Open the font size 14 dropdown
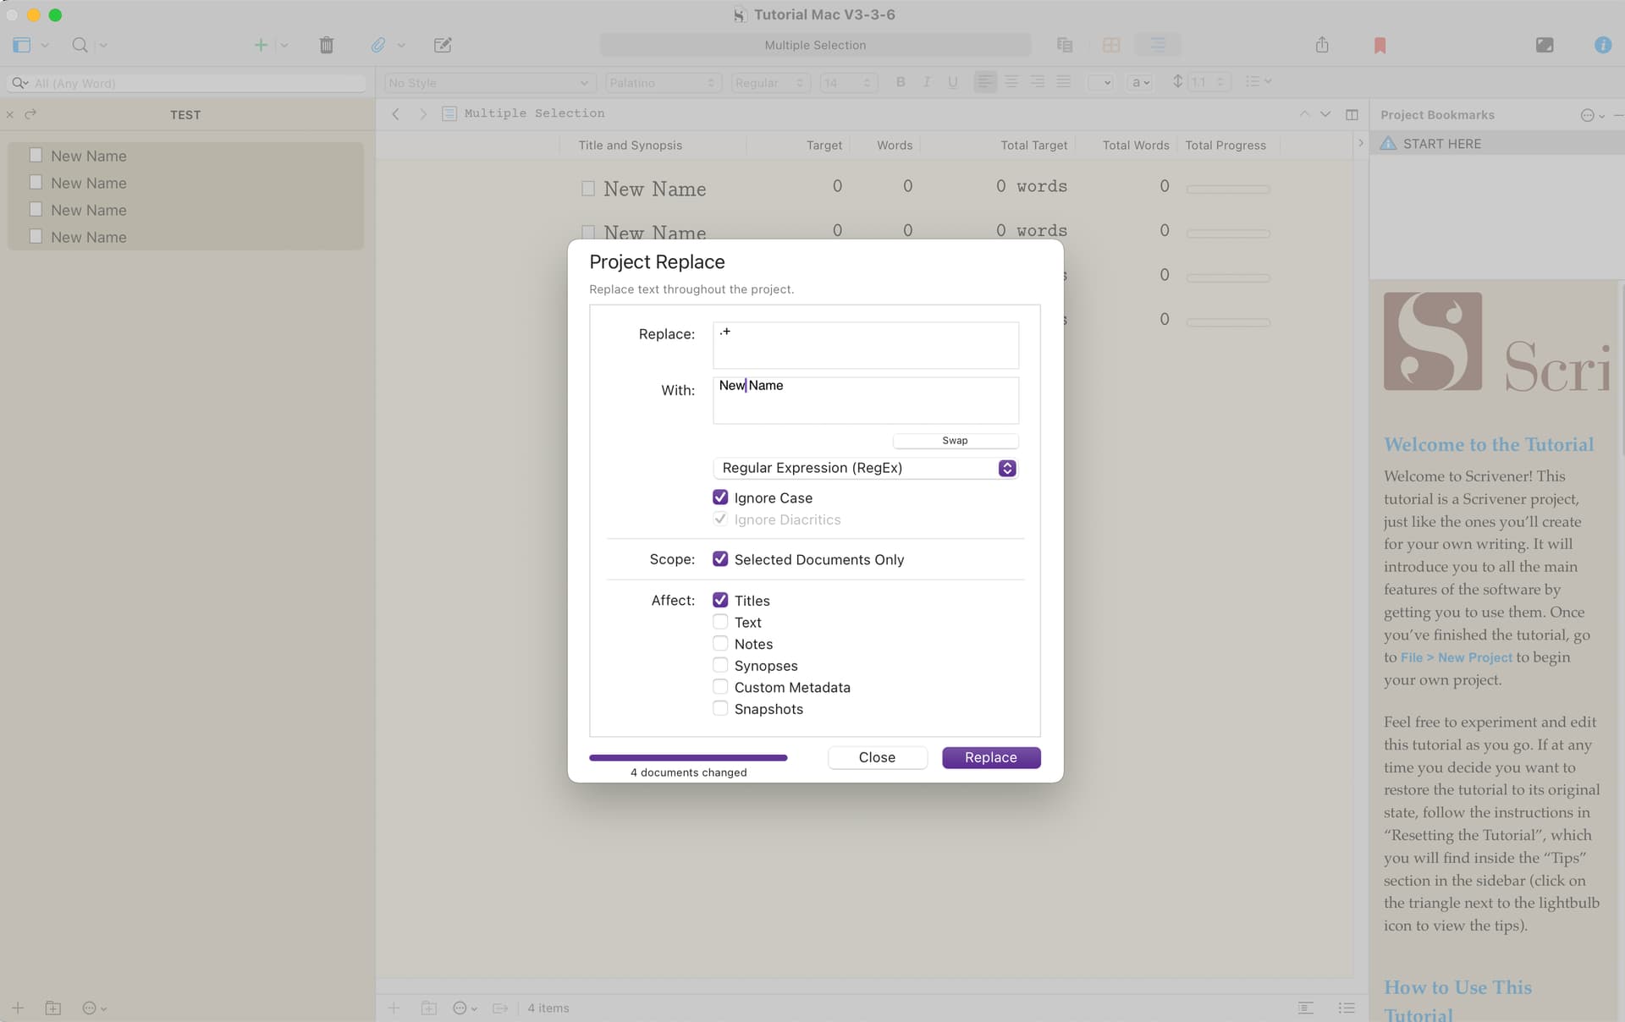Viewport: 1625px width, 1022px height. tap(847, 82)
